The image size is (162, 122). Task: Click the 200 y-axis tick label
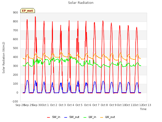pyautogui.click(x=15, y=75)
